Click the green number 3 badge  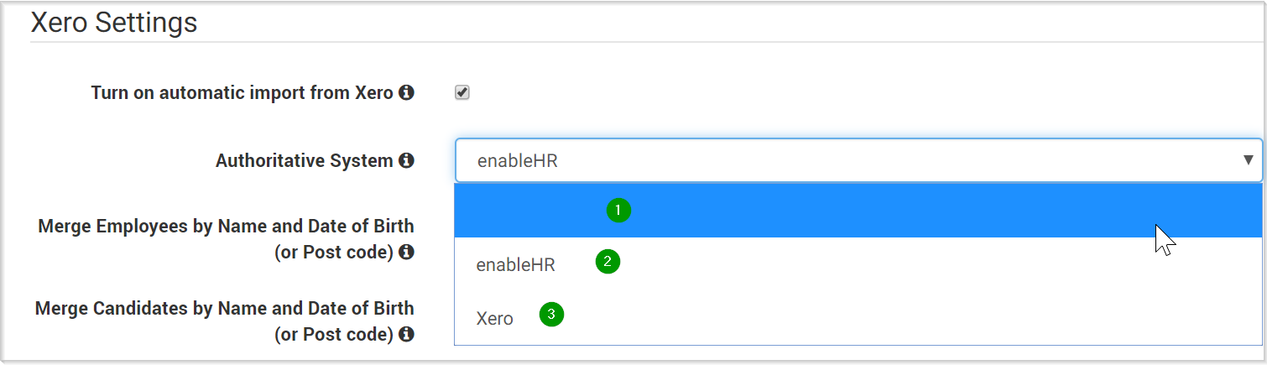coord(551,315)
